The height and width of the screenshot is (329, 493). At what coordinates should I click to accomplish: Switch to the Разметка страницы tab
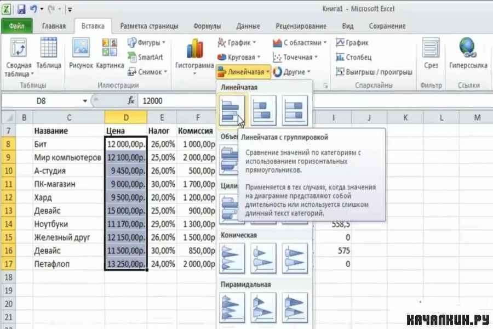pos(149,26)
